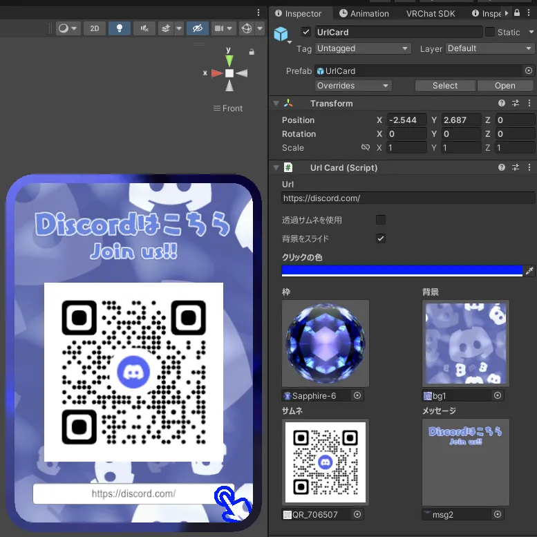This screenshot has height=537, width=537.
Task: Switch to the VRChat SDK tab
Action: [431, 14]
